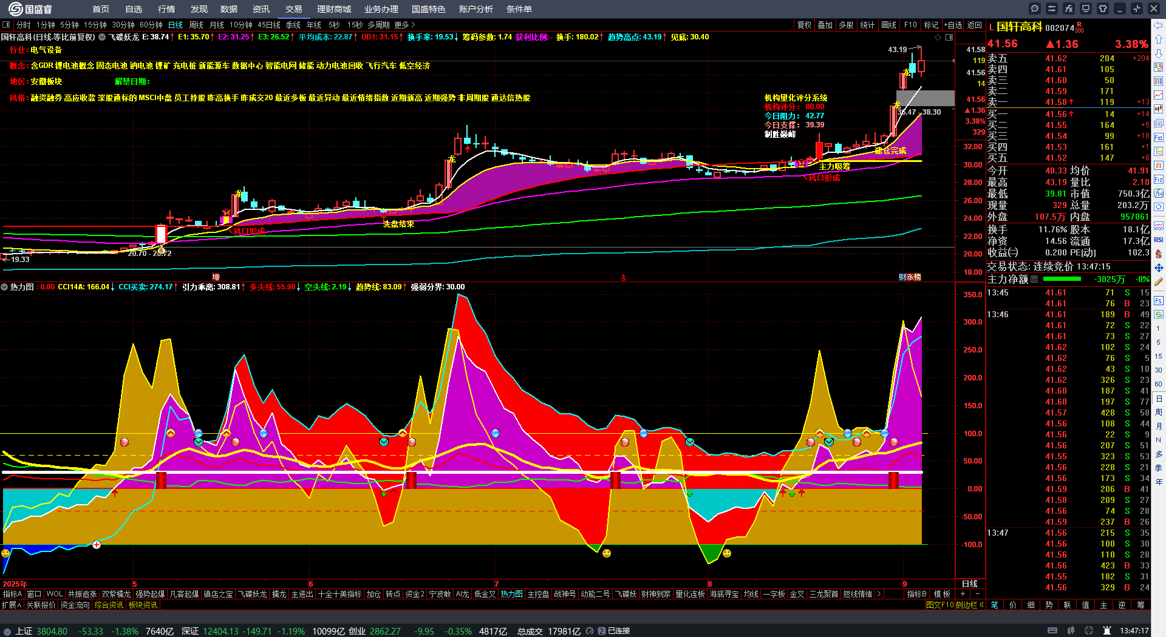Open the red line chart icon in sidebar
Screen dimensions: 1166x637
tap(1159, 95)
